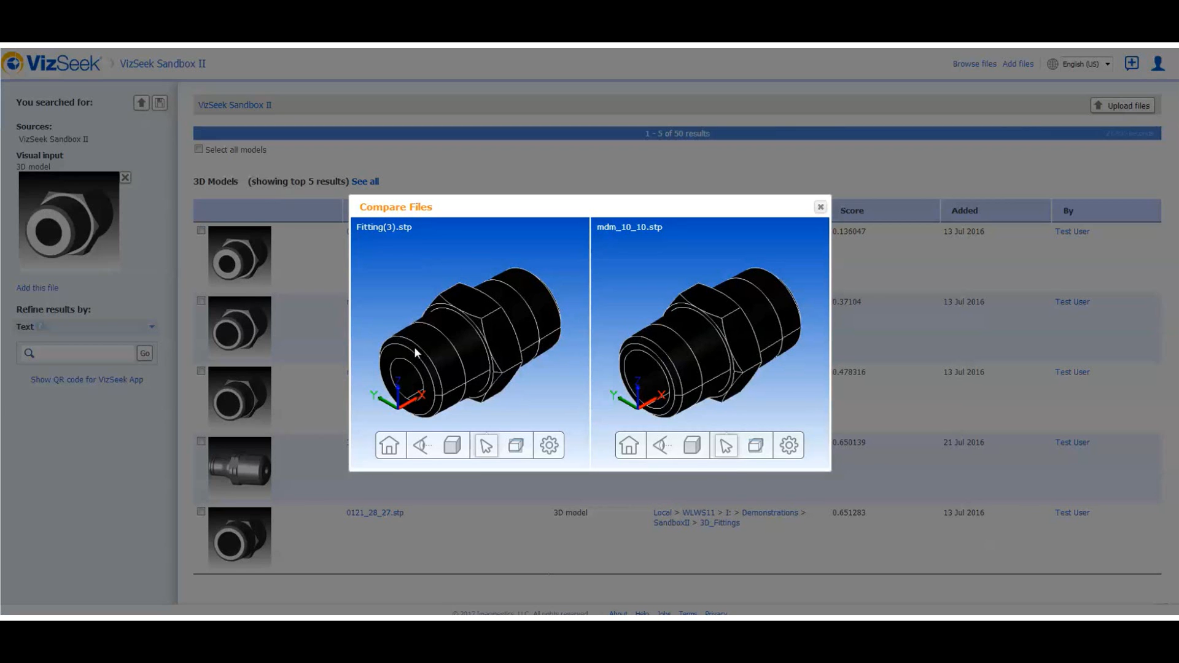This screenshot has height=663, width=1179.
Task: Open the Browse files menu item
Action: (975, 64)
